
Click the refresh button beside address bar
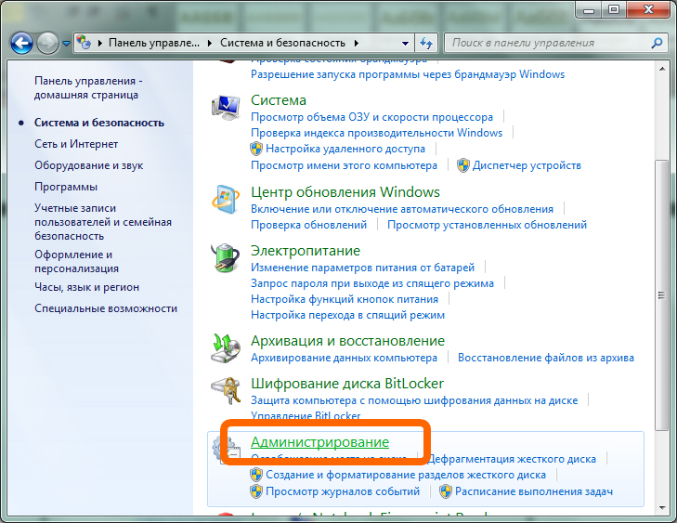(x=426, y=43)
